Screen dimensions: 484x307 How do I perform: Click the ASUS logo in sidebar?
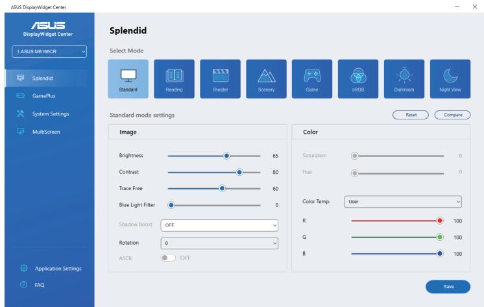pyautogui.click(x=48, y=25)
